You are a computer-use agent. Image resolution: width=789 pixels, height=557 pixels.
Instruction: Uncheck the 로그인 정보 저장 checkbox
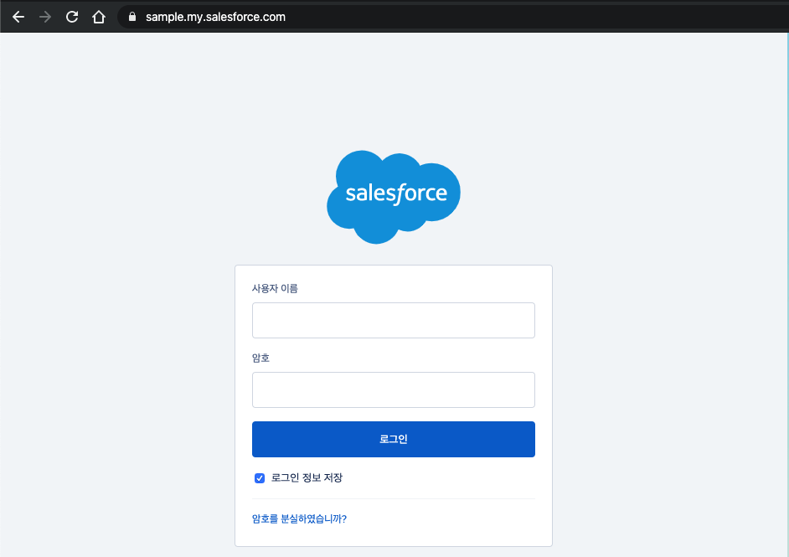(260, 478)
